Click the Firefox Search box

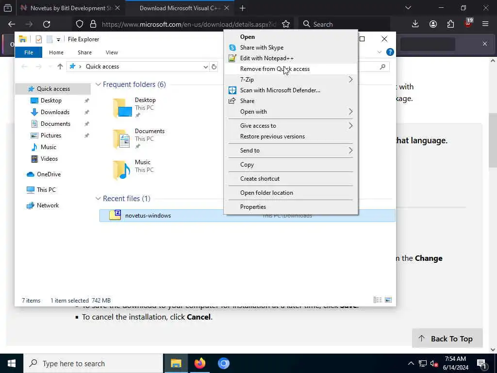[x=344, y=24]
